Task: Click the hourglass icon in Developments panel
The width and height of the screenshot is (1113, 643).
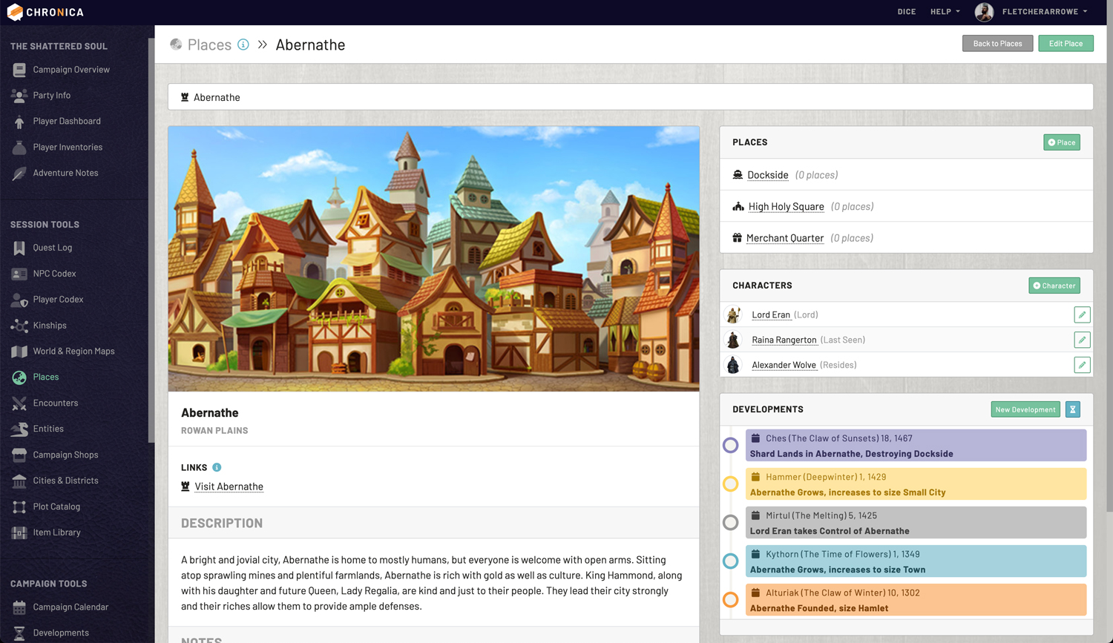Action: coord(1072,409)
